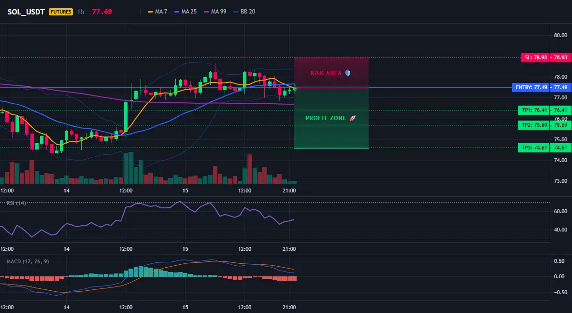Click 75.00 on the price axis
Viewport: 572px width, 313px height.
click(x=560, y=139)
